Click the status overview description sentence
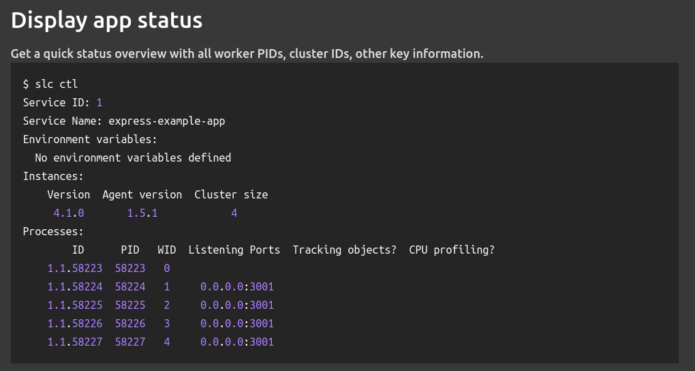Viewport: 695px width, 371px height. point(247,54)
